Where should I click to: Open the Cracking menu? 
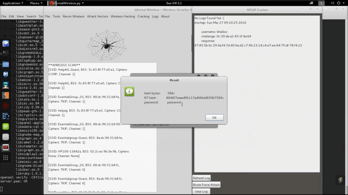[143, 16]
